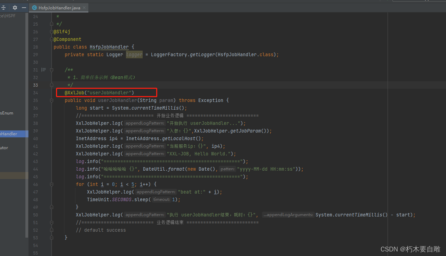Click the pattern: inlay hint on line 44
This screenshot has height=256, width=446.
tap(228, 169)
